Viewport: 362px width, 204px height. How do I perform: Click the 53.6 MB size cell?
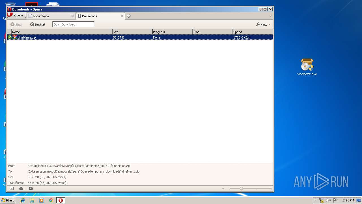(x=118, y=37)
